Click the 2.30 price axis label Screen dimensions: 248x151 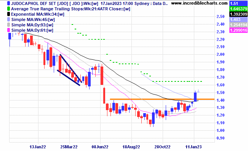click(x=220, y=32)
